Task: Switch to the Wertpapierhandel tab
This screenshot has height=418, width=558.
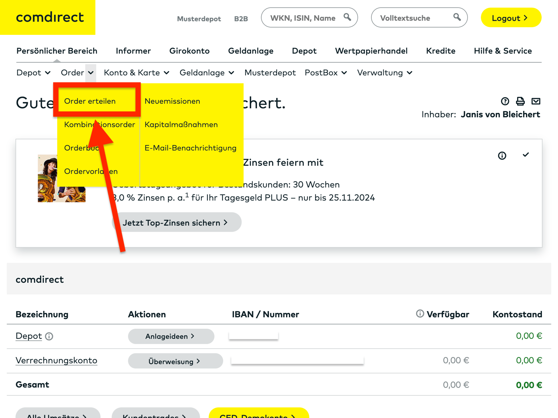Action: tap(371, 51)
